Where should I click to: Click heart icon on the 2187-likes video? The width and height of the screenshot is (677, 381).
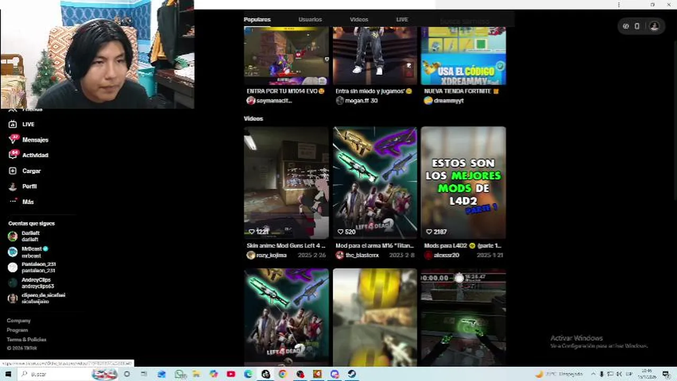429,232
